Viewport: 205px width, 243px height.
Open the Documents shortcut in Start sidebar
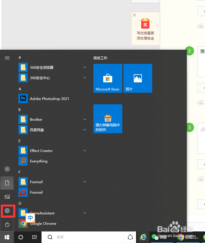click(7, 183)
